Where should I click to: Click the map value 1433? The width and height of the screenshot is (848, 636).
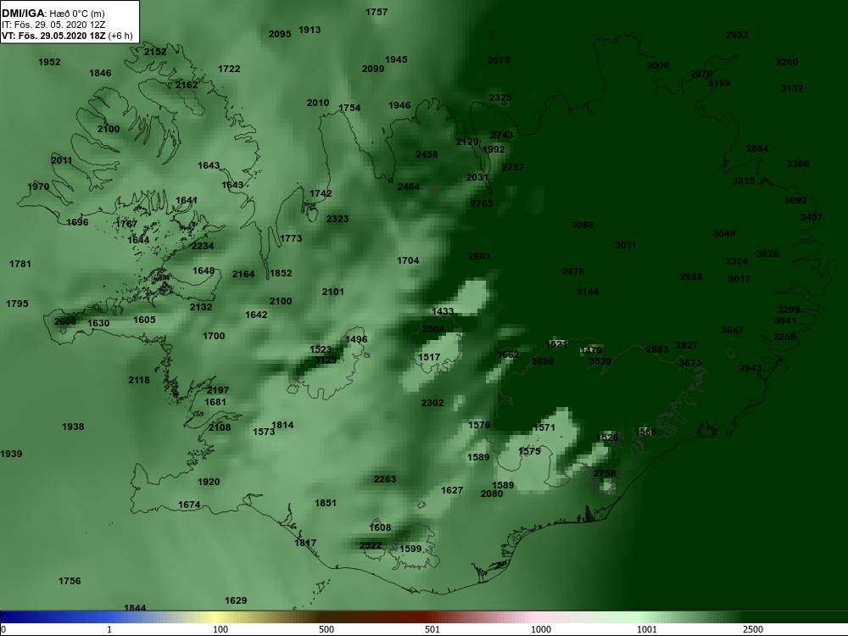point(443,311)
